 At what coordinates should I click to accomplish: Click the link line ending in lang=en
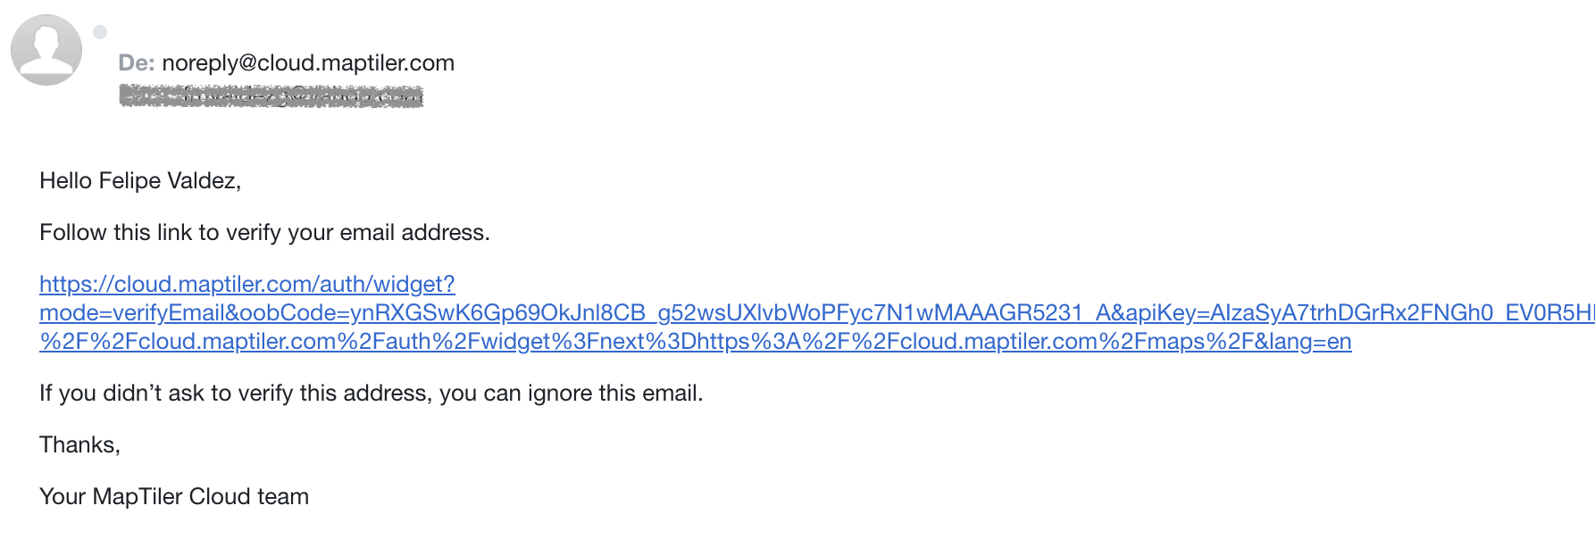[x=695, y=342]
